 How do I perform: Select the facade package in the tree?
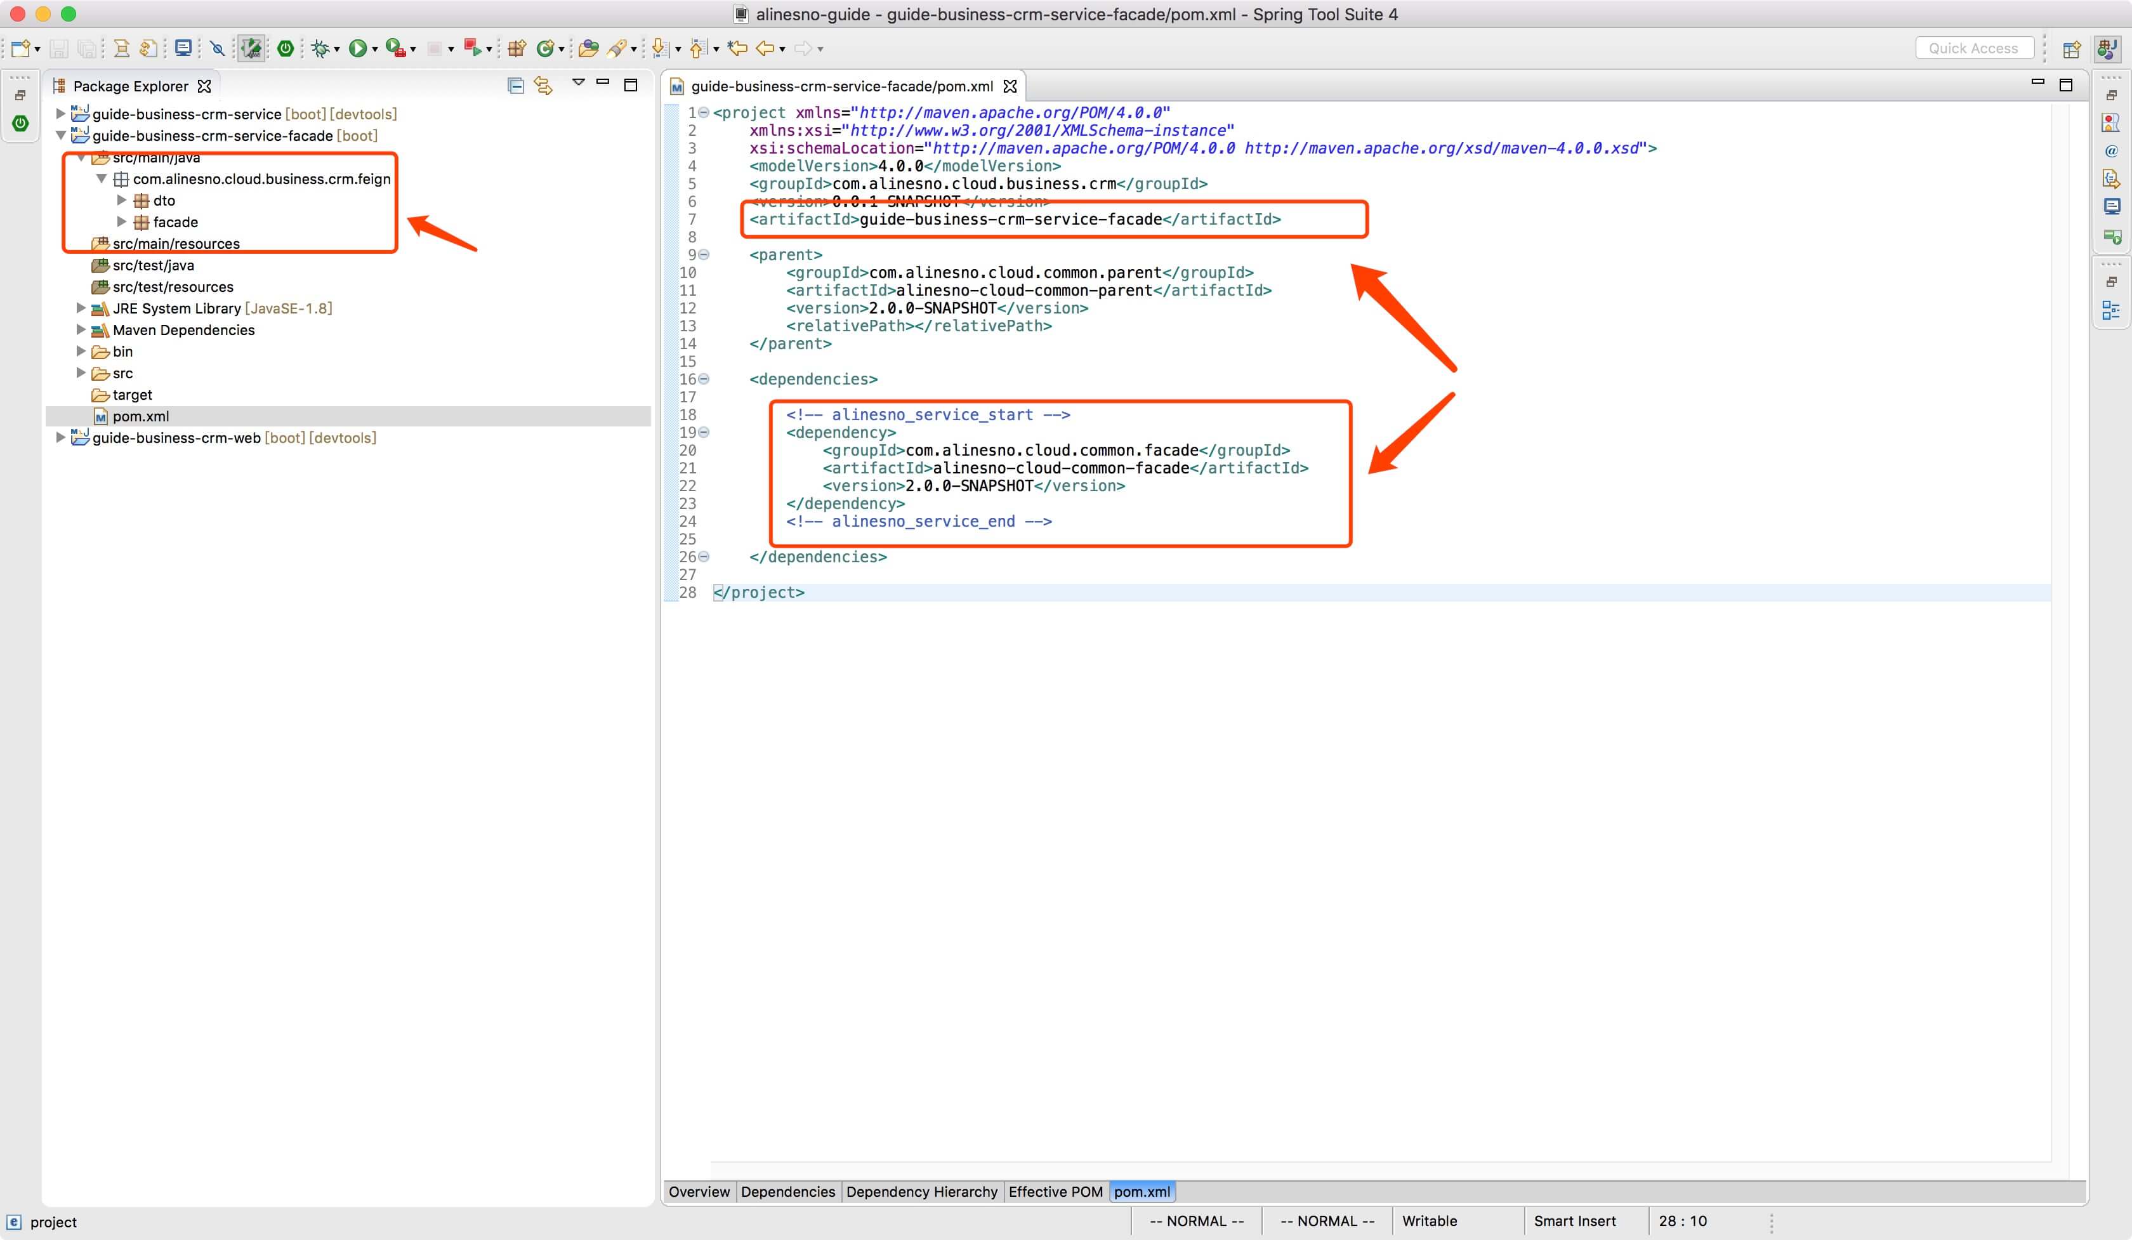point(175,223)
